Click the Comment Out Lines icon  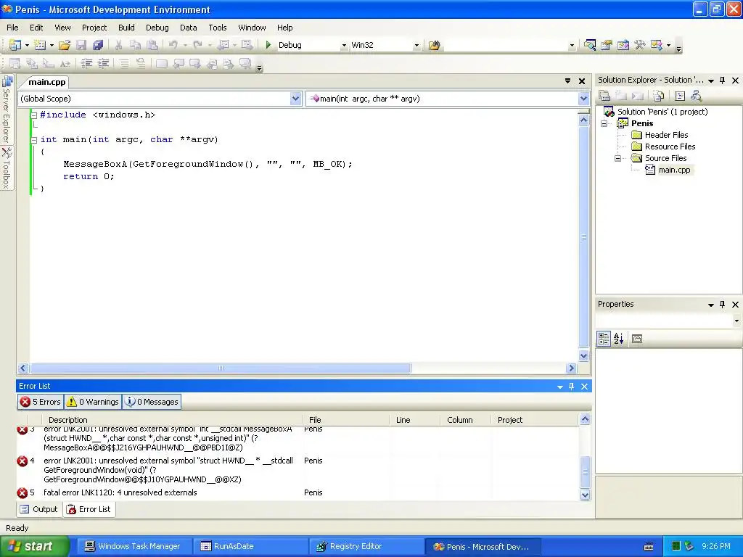pos(124,63)
